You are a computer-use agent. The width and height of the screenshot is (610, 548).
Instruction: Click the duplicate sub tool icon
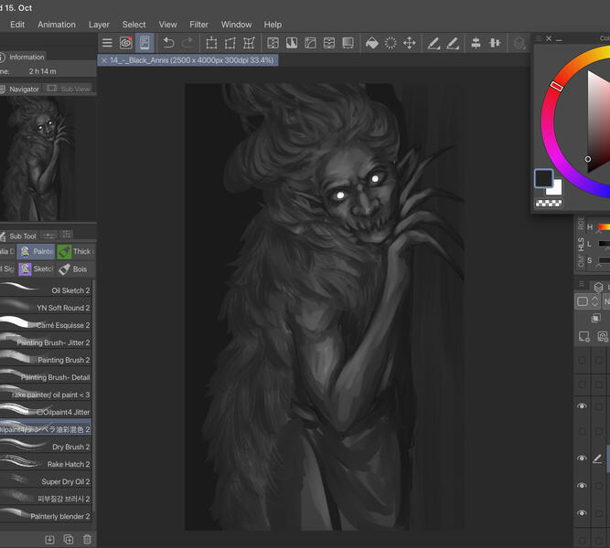point(69,540)
